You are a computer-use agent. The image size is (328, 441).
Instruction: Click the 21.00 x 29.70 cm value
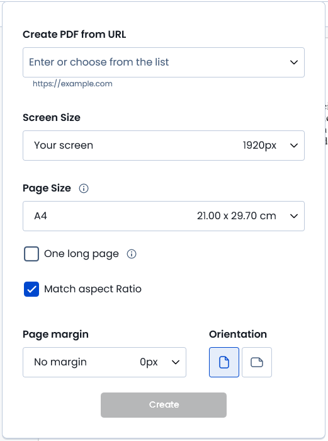click(236, 216)
